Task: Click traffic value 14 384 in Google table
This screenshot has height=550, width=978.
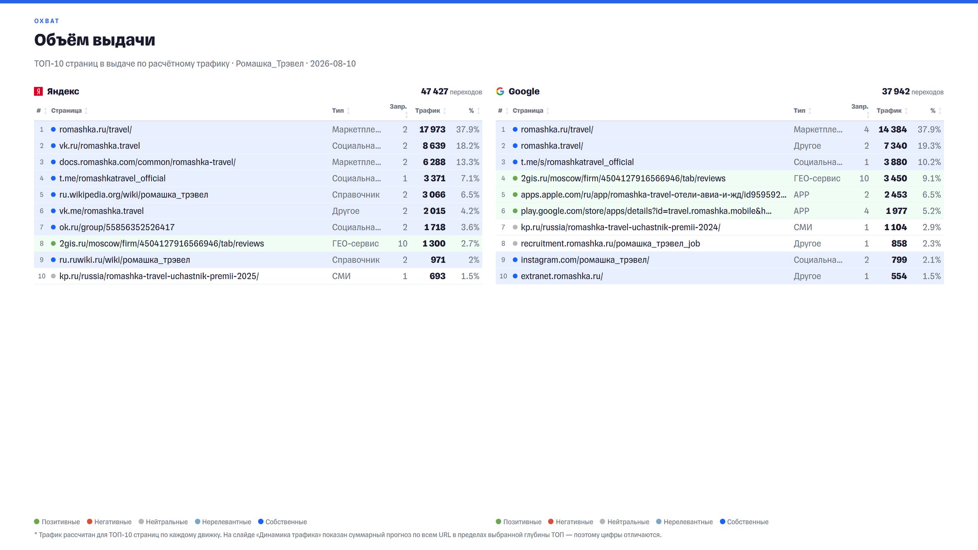Action: (893, 130)
